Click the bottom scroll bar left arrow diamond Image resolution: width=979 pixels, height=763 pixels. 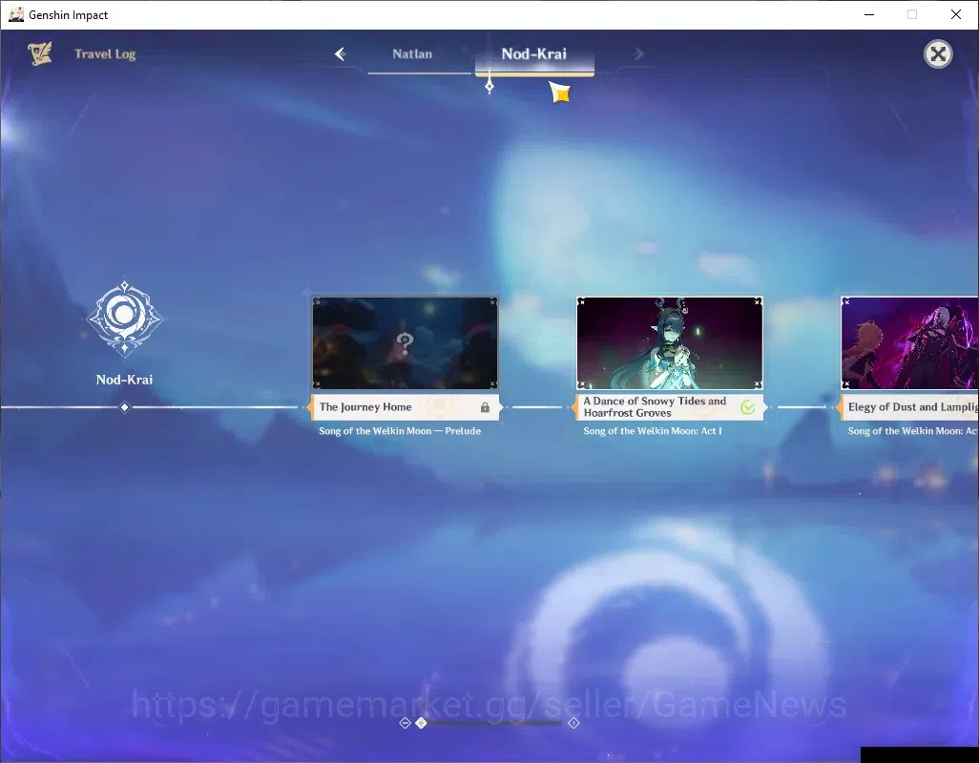coord(405,723)
